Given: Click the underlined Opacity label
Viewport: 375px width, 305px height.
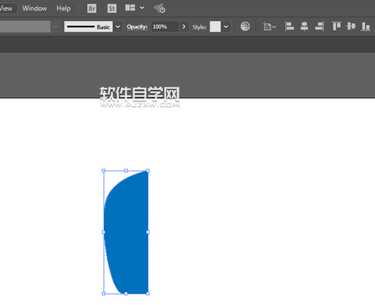Looking at the screenshot, I should coord(137,27).
